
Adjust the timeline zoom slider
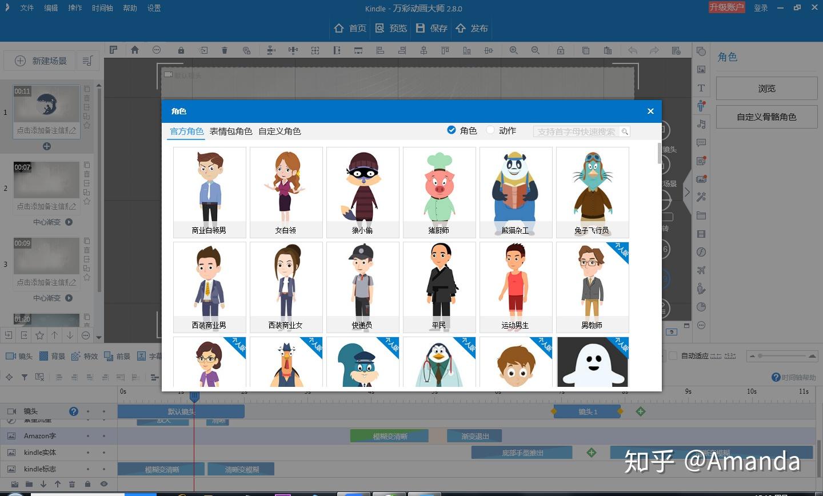coord(783,355)
